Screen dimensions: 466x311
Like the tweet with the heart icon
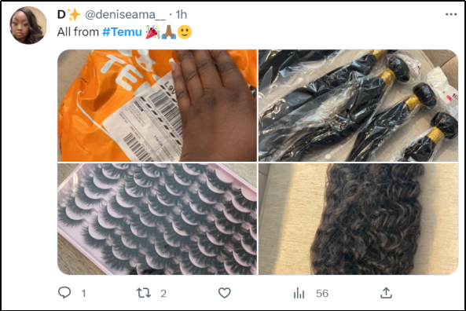[225, 293]
